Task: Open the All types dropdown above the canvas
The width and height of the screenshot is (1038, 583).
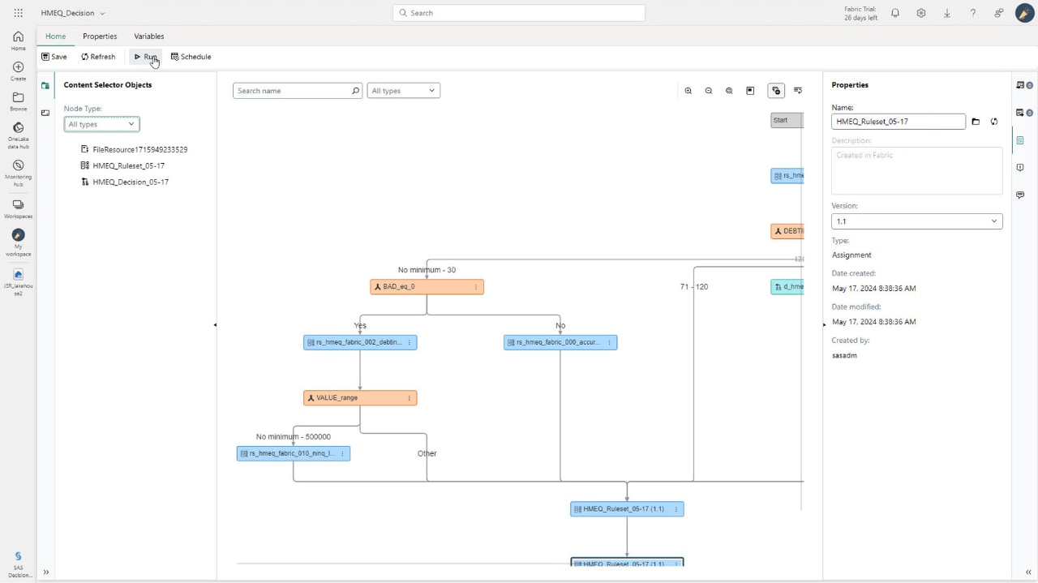Action: coord(403,91)
